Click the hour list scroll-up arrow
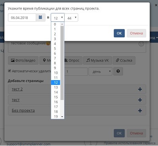 tap(62, 24)
